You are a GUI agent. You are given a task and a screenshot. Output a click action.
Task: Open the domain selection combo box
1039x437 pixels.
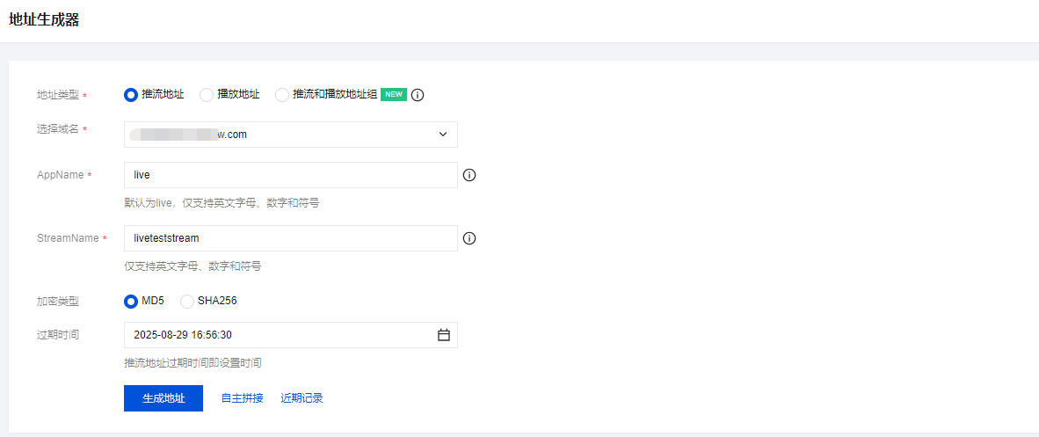point(281,135)
